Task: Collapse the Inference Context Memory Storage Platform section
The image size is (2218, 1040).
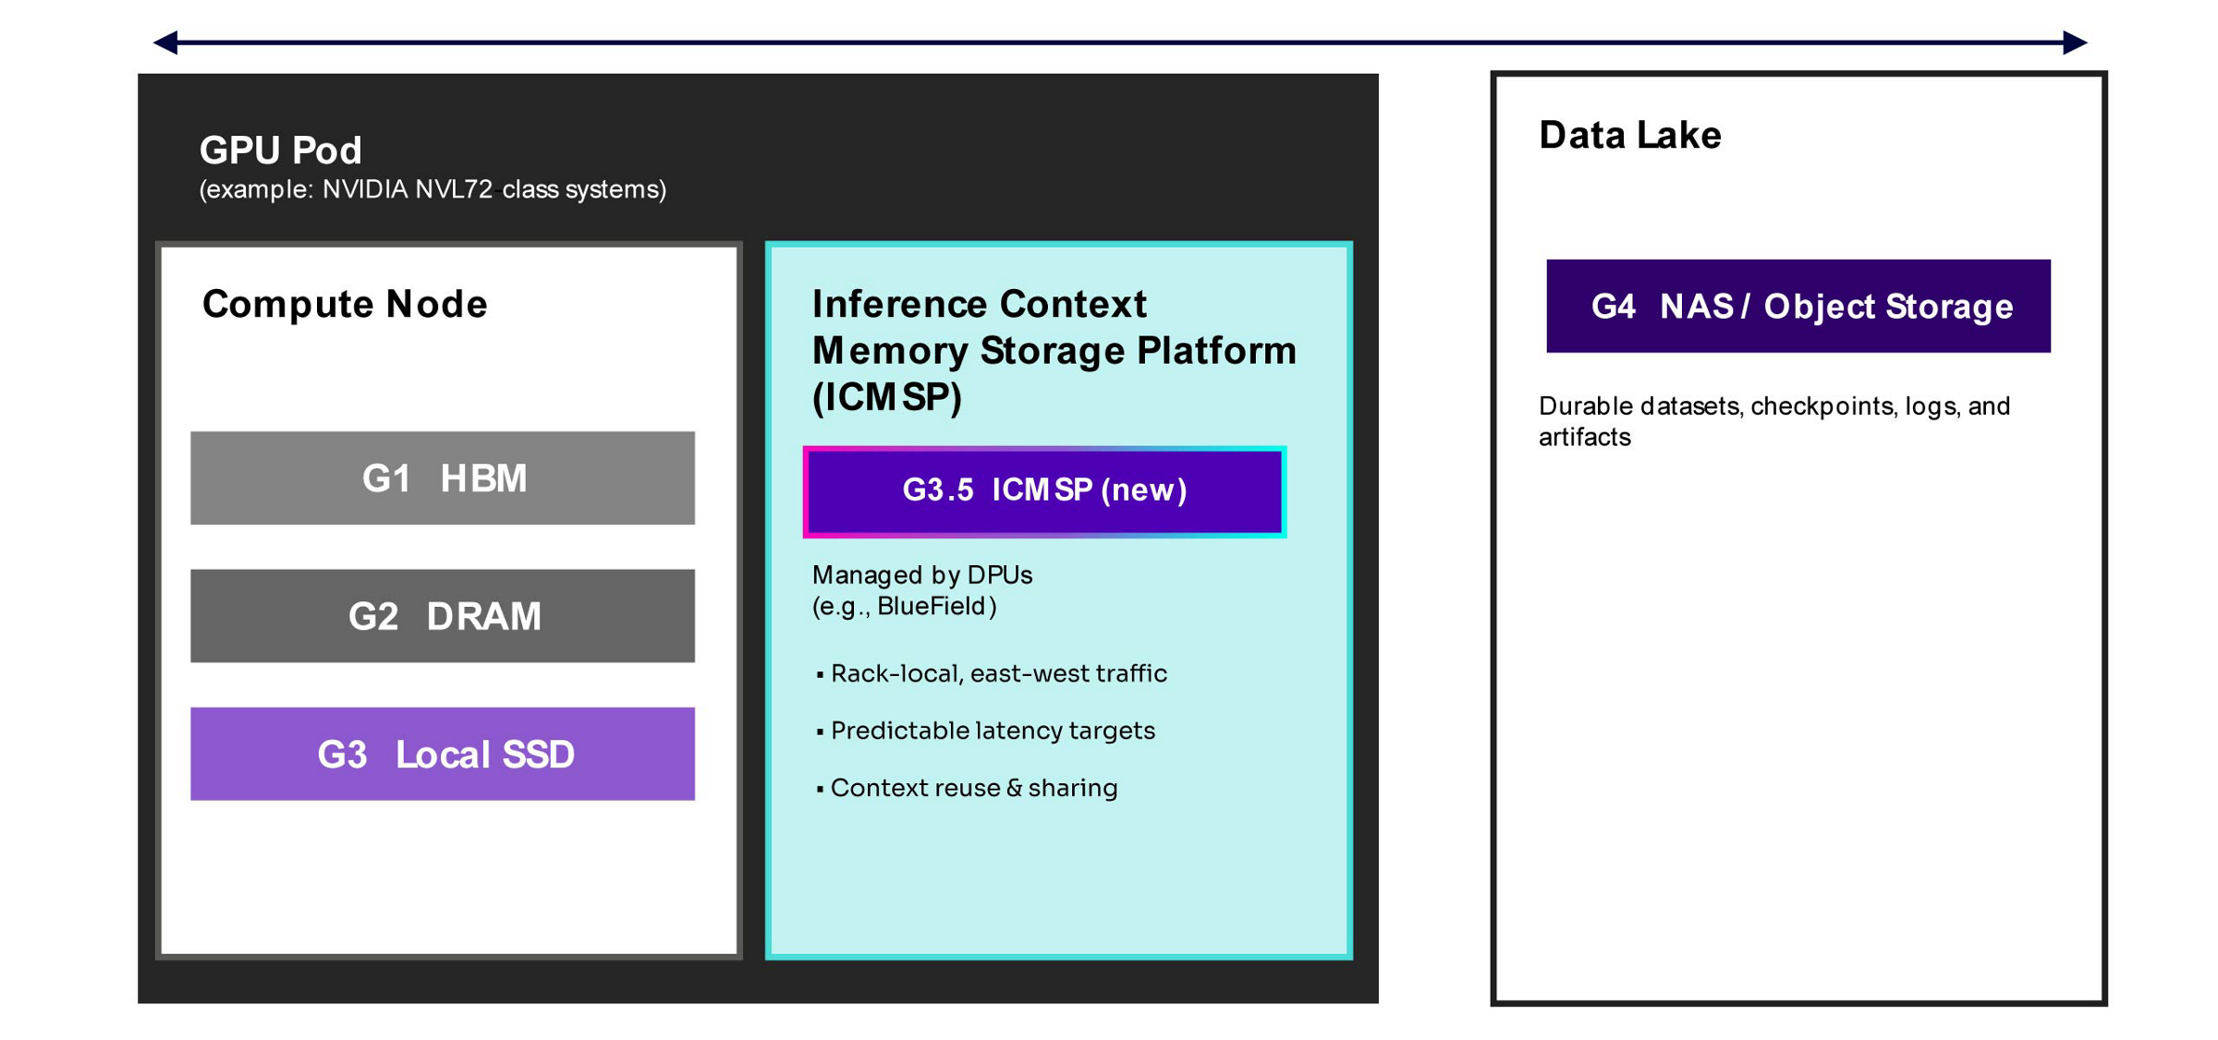Action: coord(1054,351)
